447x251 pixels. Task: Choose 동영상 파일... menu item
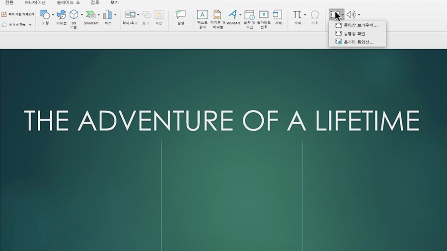358,34
